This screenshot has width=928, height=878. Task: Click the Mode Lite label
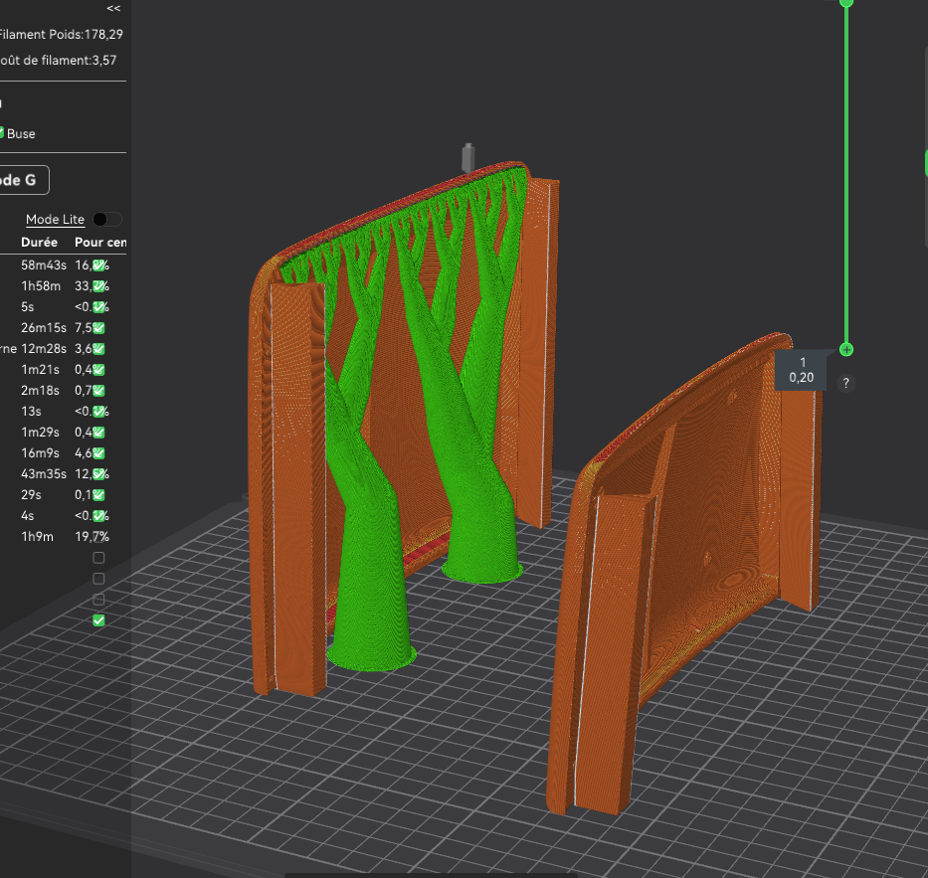coord(55,219)
